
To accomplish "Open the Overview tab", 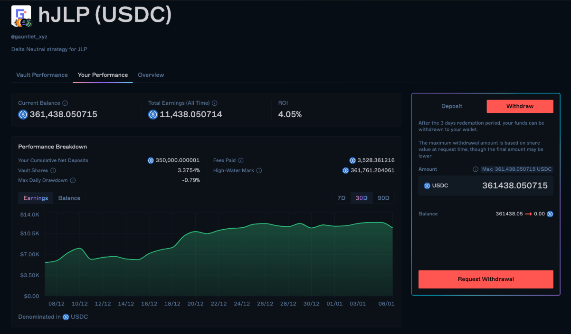I will tap(151, 75).
